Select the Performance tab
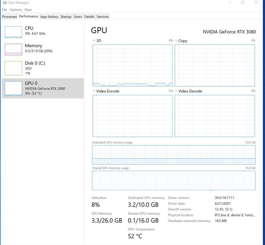The image size is (265, 245). [x=28, y=16]
